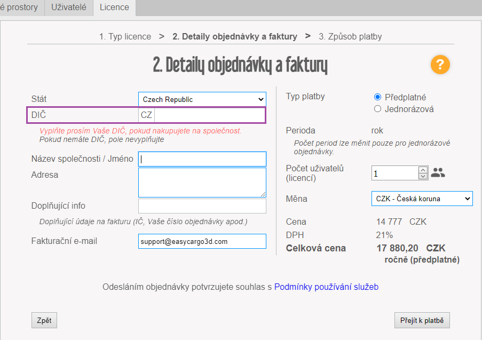Screen dimensions: 482x340
Task: Click the Fakturační e-mail field
Action: [x=202, y=241]
